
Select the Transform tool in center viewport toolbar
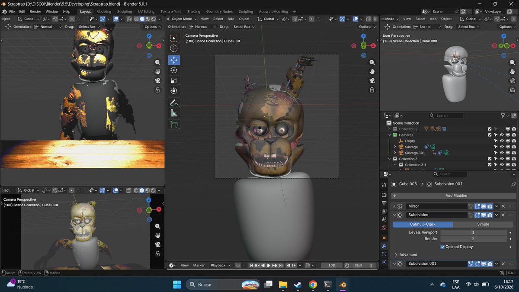click(x=174, y=91)
